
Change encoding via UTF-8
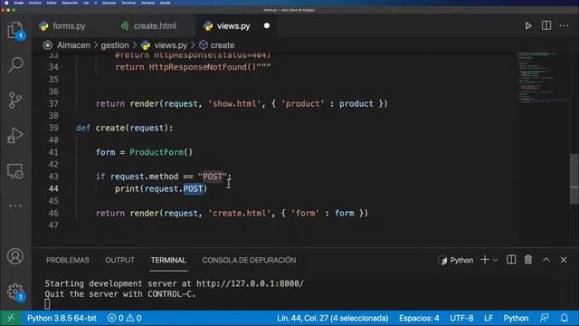461,318
